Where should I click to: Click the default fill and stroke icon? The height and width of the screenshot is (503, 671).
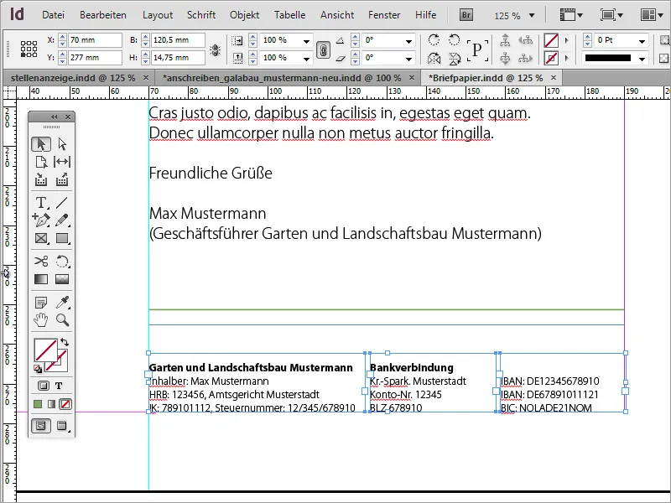click(x=38, y=369)
